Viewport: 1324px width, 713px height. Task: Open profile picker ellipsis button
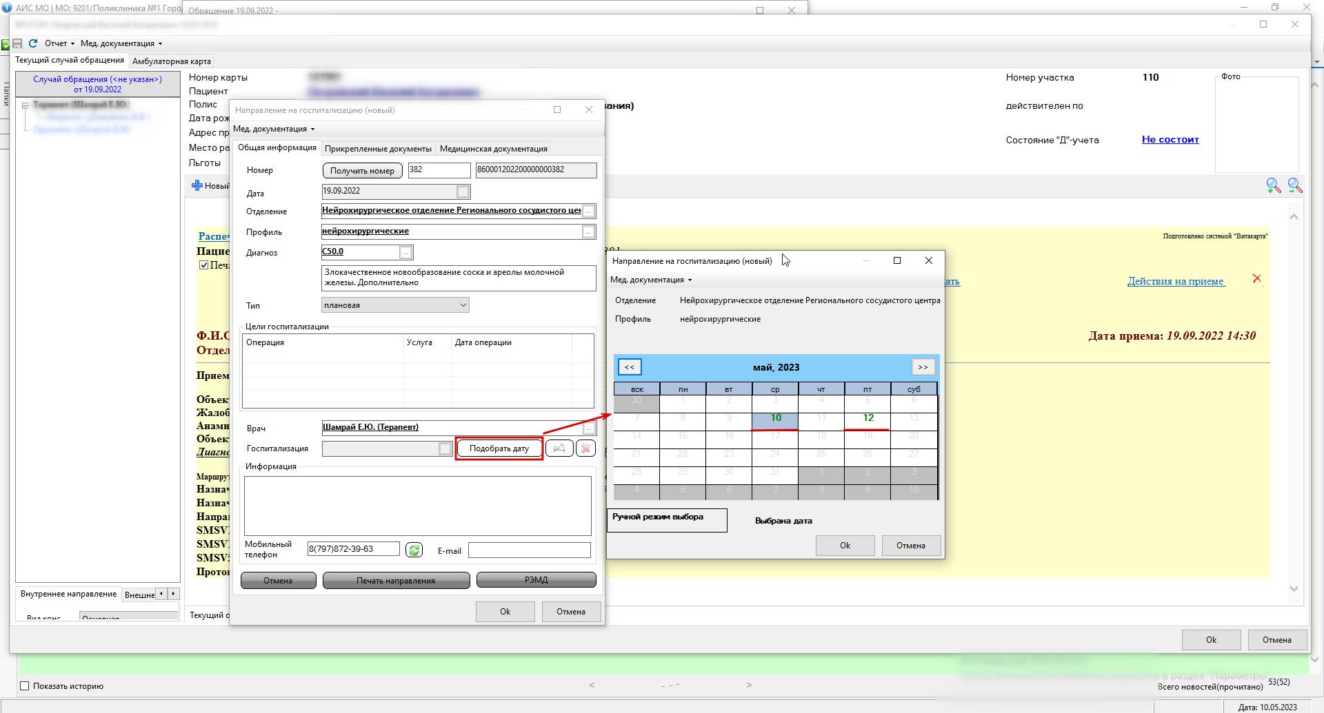pos(589,232)
